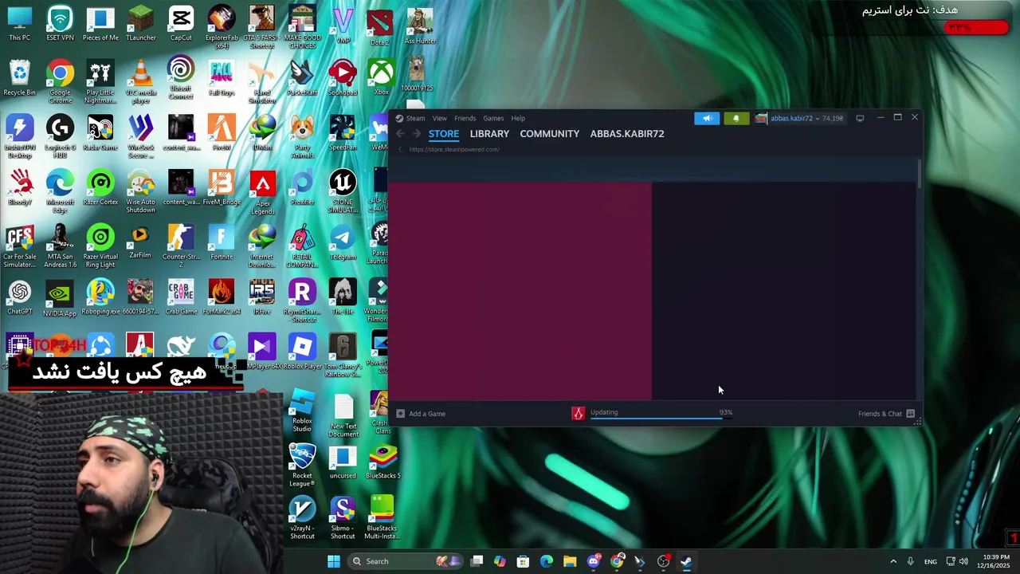
Task: Select Xbox desktop icon
Action: coord(382,78)
